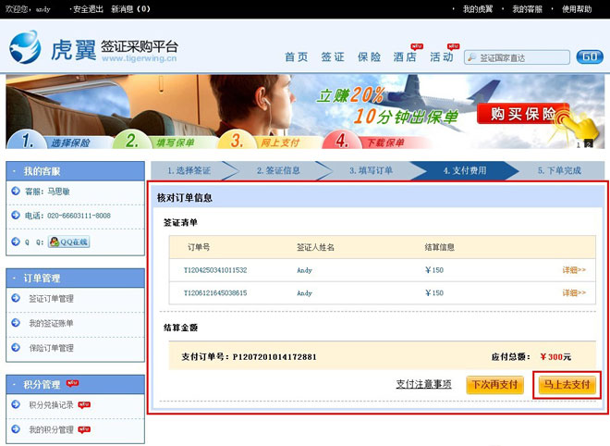The image size is (610, 446).
Task: Open the QQ在线 chat badge
Action: point(69,242)
